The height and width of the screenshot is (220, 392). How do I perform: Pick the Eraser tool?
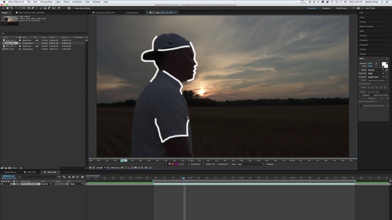click(x=49, y=8)
